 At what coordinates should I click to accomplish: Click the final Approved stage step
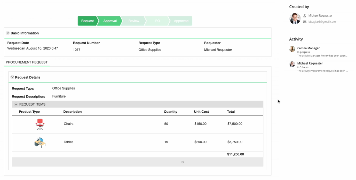pos(181,21)
